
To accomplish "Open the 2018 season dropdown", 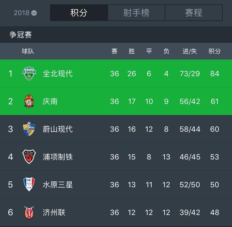I will [25, 13].
